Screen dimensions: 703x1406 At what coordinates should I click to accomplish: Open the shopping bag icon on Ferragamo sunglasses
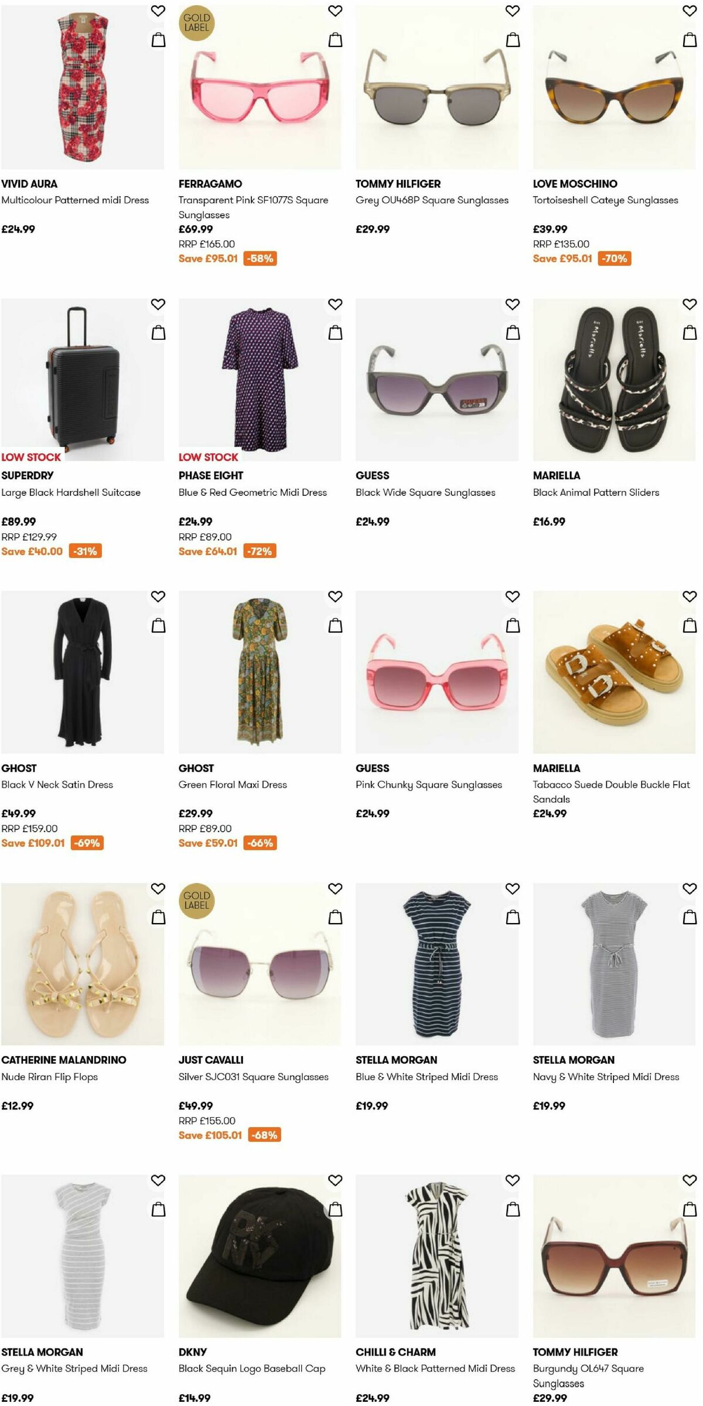(335, 40)
